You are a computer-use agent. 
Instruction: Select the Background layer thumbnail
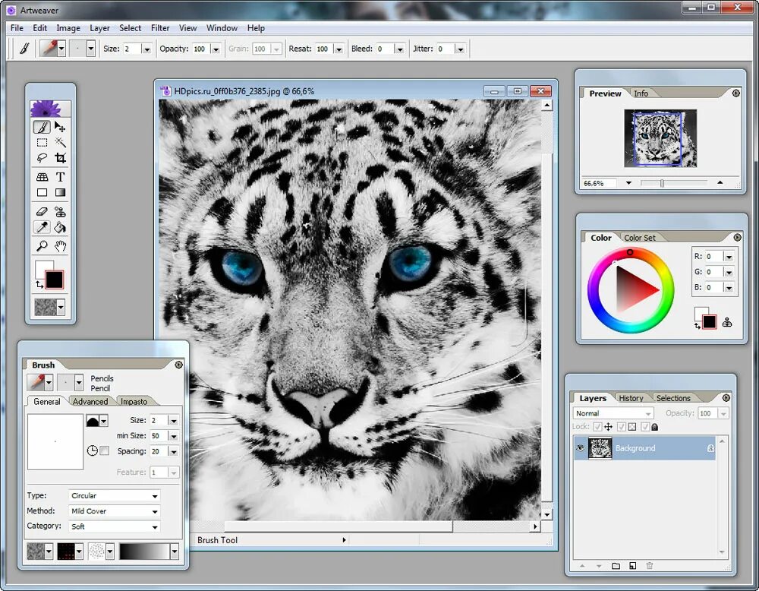click(x=600, y=448)
